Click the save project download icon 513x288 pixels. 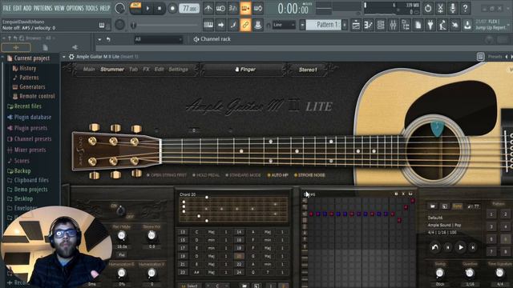tap(467, 25)
